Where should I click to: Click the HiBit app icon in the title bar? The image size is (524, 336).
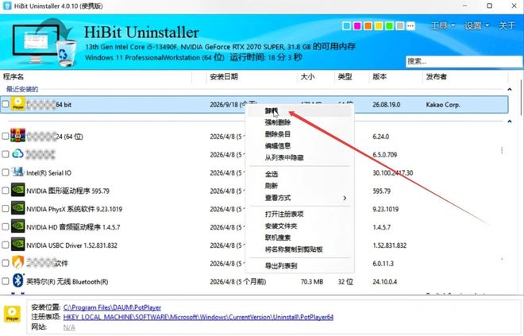6,6
